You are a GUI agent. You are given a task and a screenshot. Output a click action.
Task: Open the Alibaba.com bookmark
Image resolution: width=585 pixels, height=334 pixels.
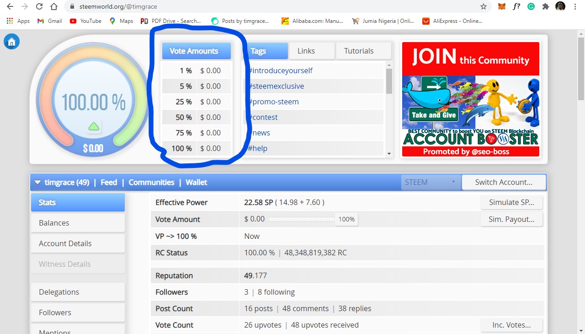312,21
